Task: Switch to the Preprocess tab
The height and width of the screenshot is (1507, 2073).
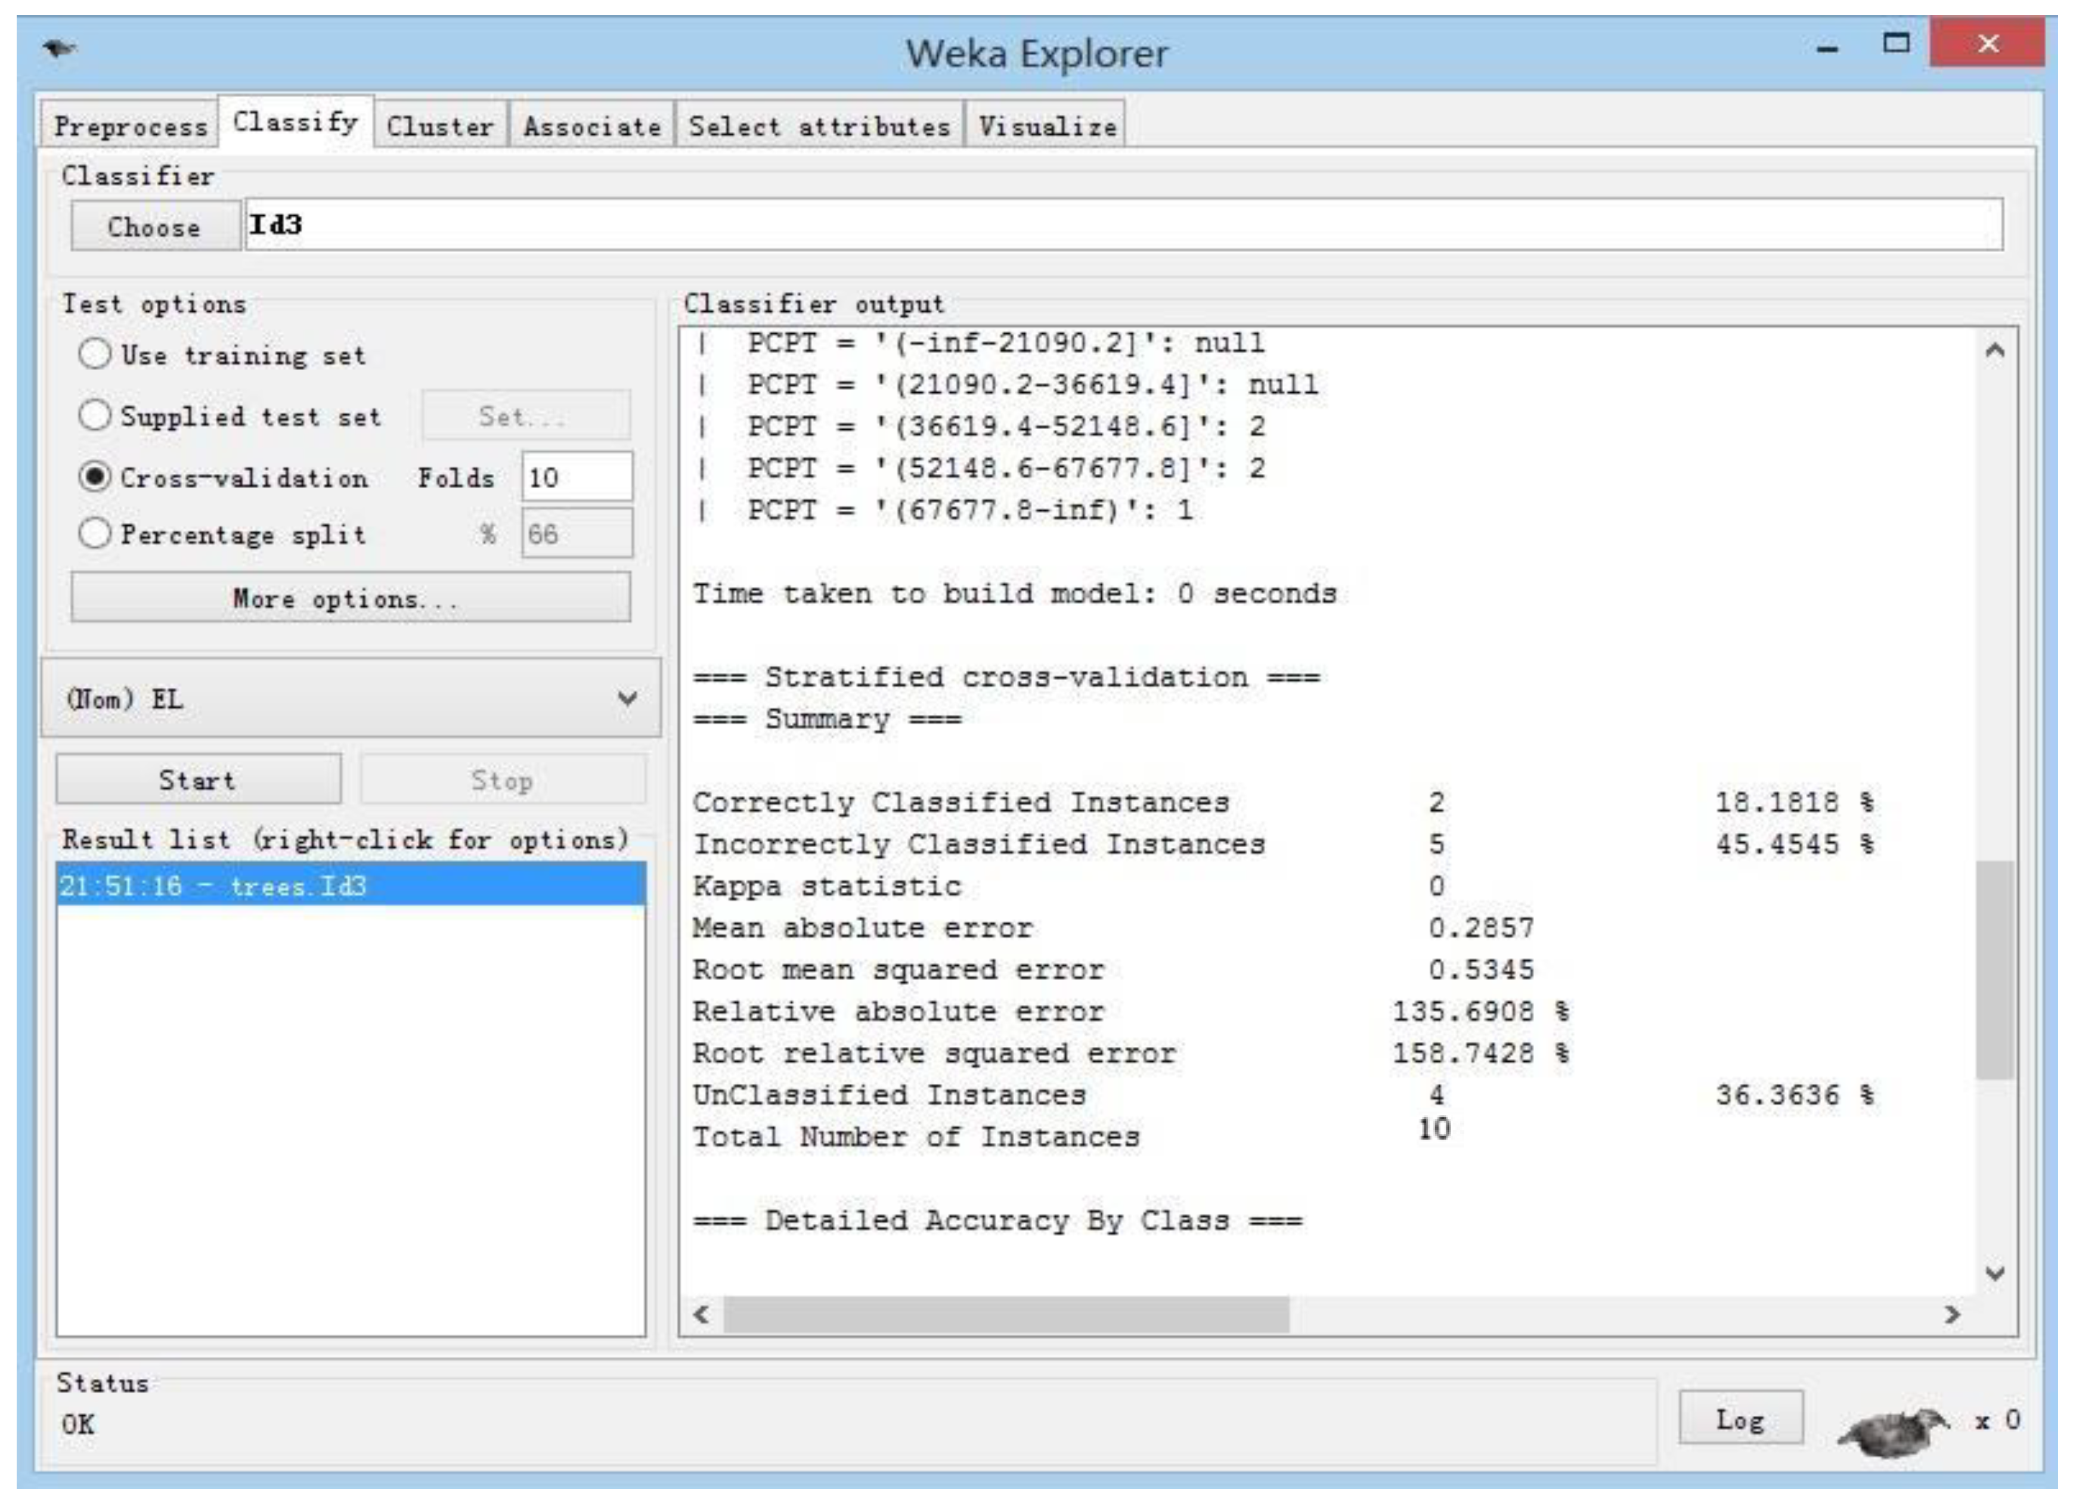Action: click(130, 125)
